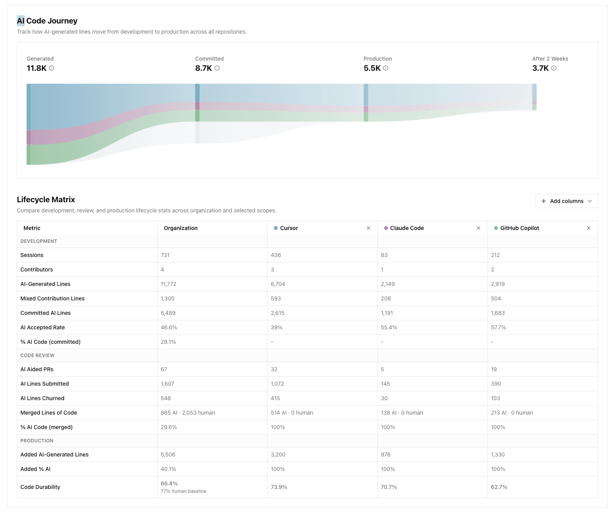Click the info icon next to Production 5.5K
611x512 pixels.
tap(386, 68)
